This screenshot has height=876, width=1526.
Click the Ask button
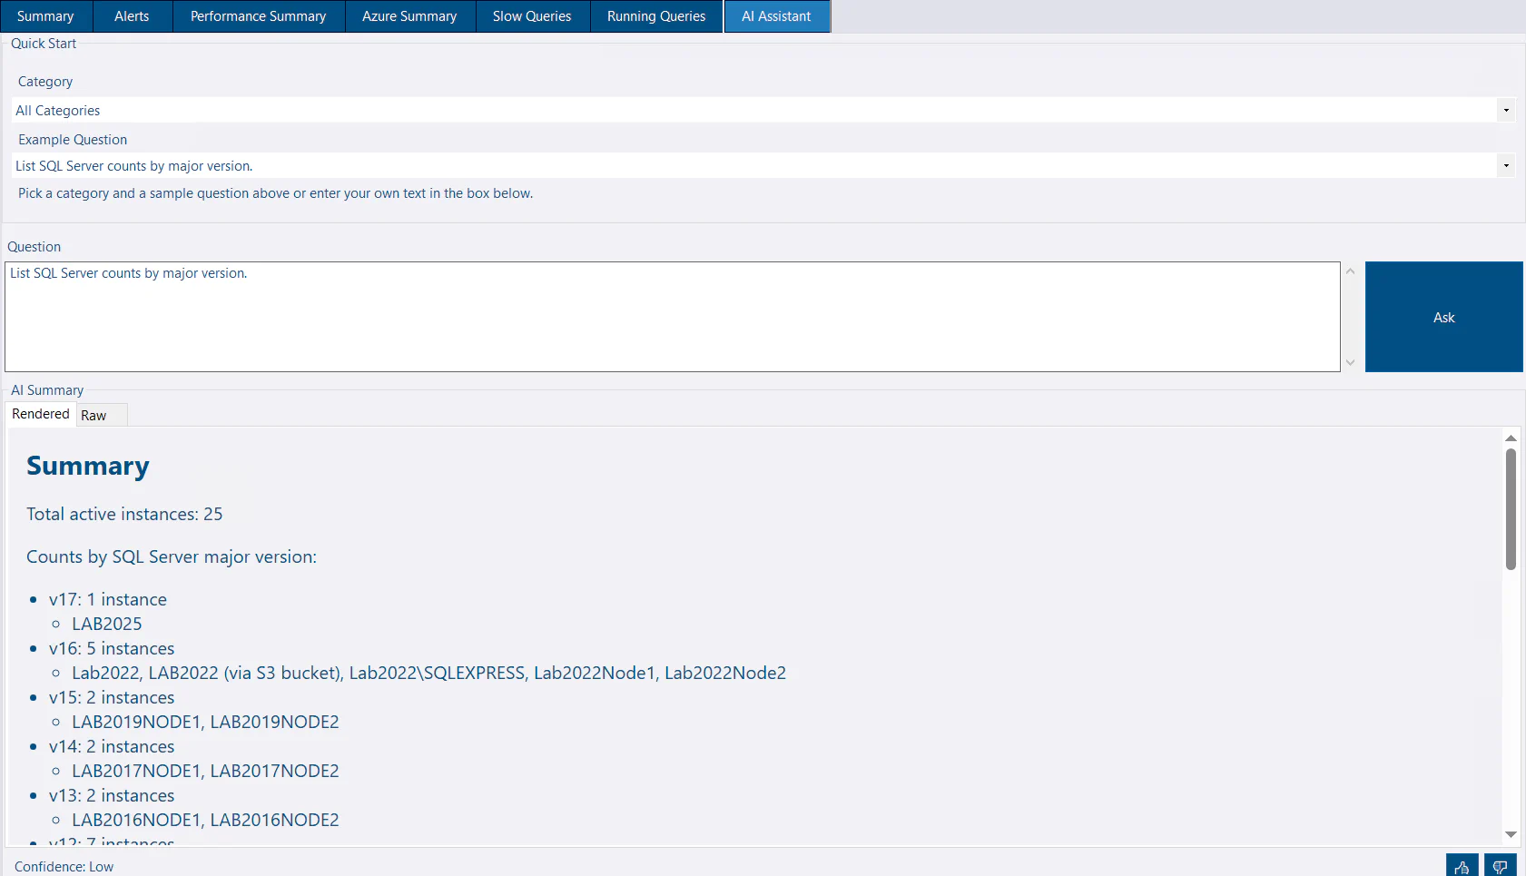(x=1443, y=317)
